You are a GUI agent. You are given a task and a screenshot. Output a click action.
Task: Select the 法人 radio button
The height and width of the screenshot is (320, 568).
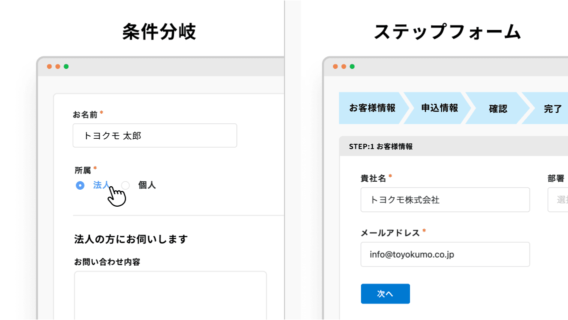click(x=80, y=185)
